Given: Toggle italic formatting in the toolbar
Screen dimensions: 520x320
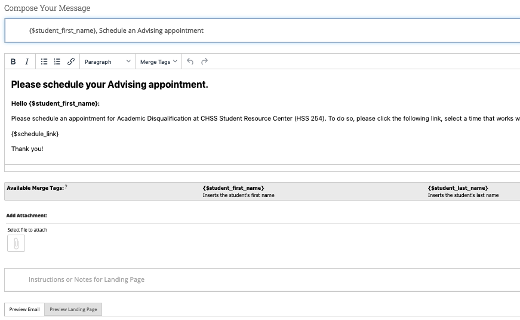Looking at the screenshot, I should point(27,61).
